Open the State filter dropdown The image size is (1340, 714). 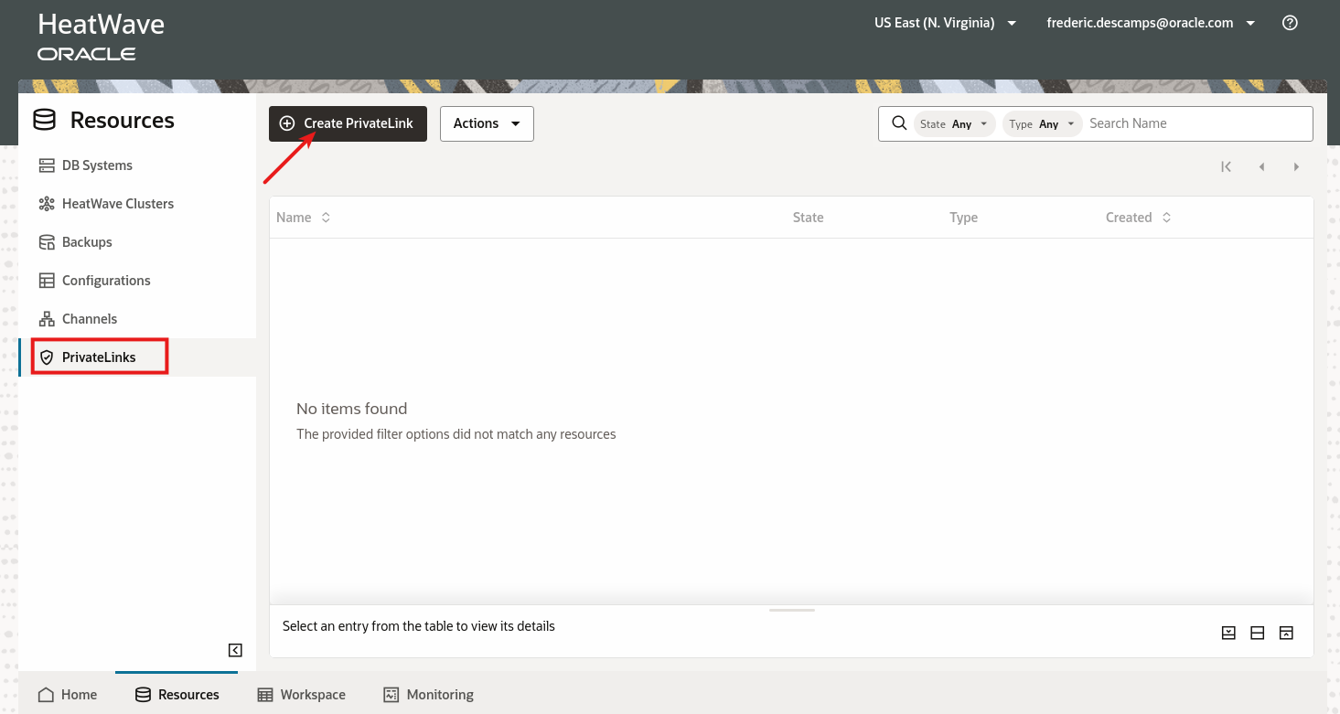tap(955, 124)
